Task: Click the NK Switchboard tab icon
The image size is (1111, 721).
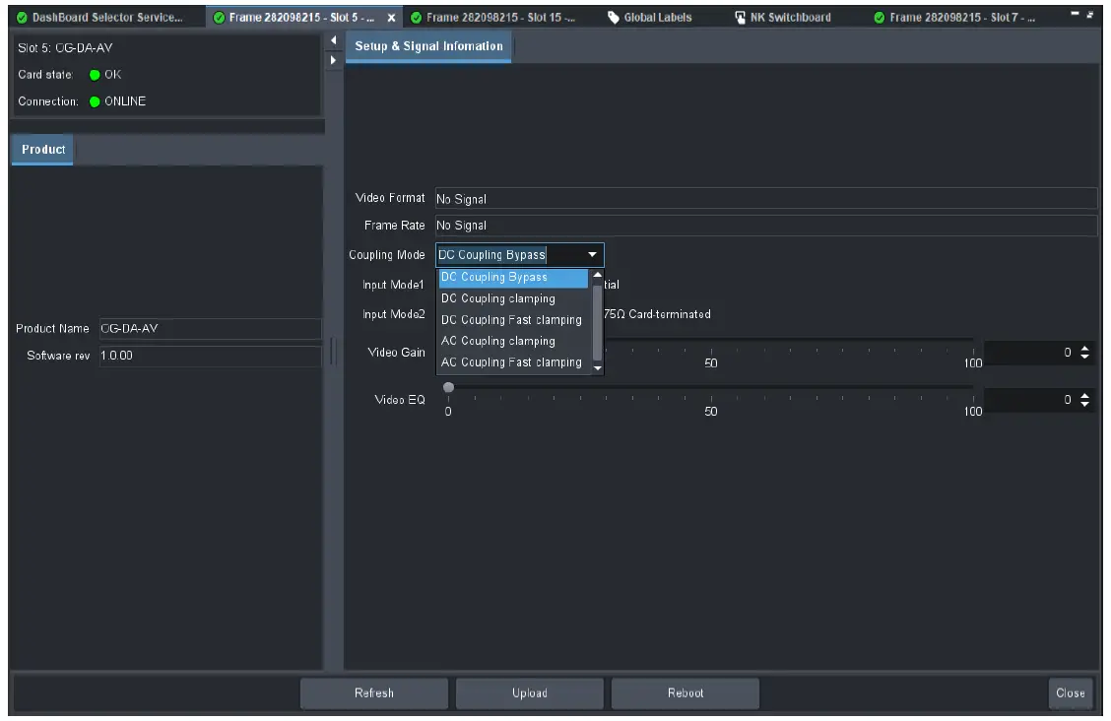Action: pos(740,18)
